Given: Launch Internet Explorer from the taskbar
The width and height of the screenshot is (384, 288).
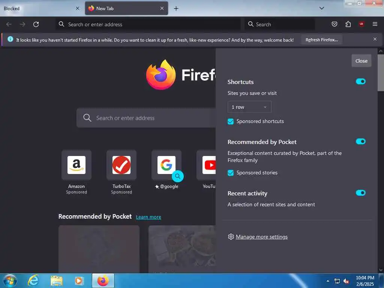Looking at the screenshot, I should pyautogui.click(x=33, y=280).
